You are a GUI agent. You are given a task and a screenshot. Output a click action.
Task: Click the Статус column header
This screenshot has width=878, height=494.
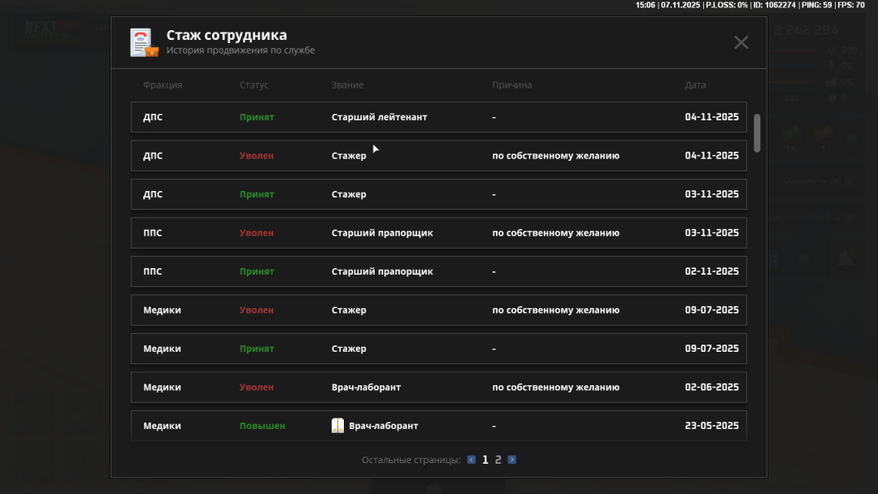[x=254, y=85]
